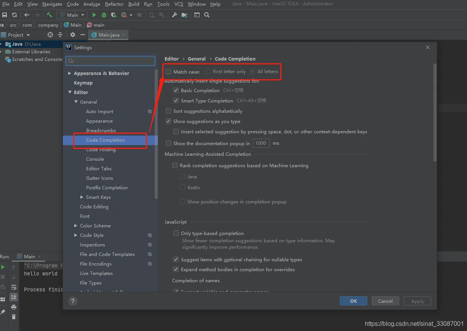Toggle scroll to end in Run console
Viewport: 467px width, 331px height.
[x=14, y=297]
